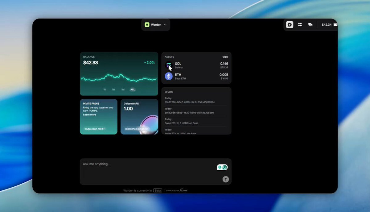Select the 1D chart range
Image resolution: width=370 pixels, height=212 pixels.
(x=105, y=89)
